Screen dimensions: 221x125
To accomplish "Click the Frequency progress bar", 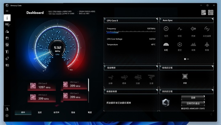I will pos(131,32).
